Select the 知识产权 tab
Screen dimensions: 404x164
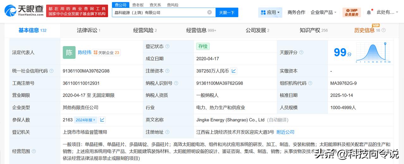coord(314,30)
